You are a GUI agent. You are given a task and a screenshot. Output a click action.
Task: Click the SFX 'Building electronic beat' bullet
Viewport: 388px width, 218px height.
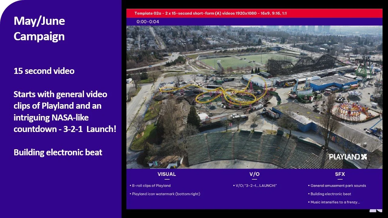[329, 194]
